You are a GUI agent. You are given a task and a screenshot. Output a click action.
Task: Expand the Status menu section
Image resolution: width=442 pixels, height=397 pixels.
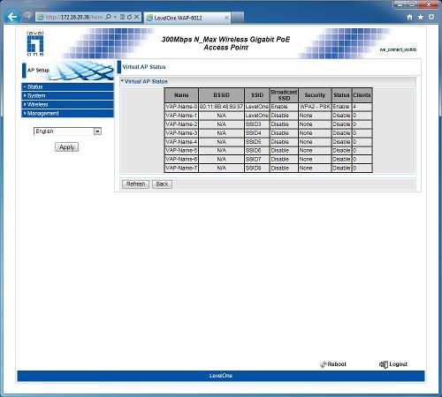pos(67,86)
